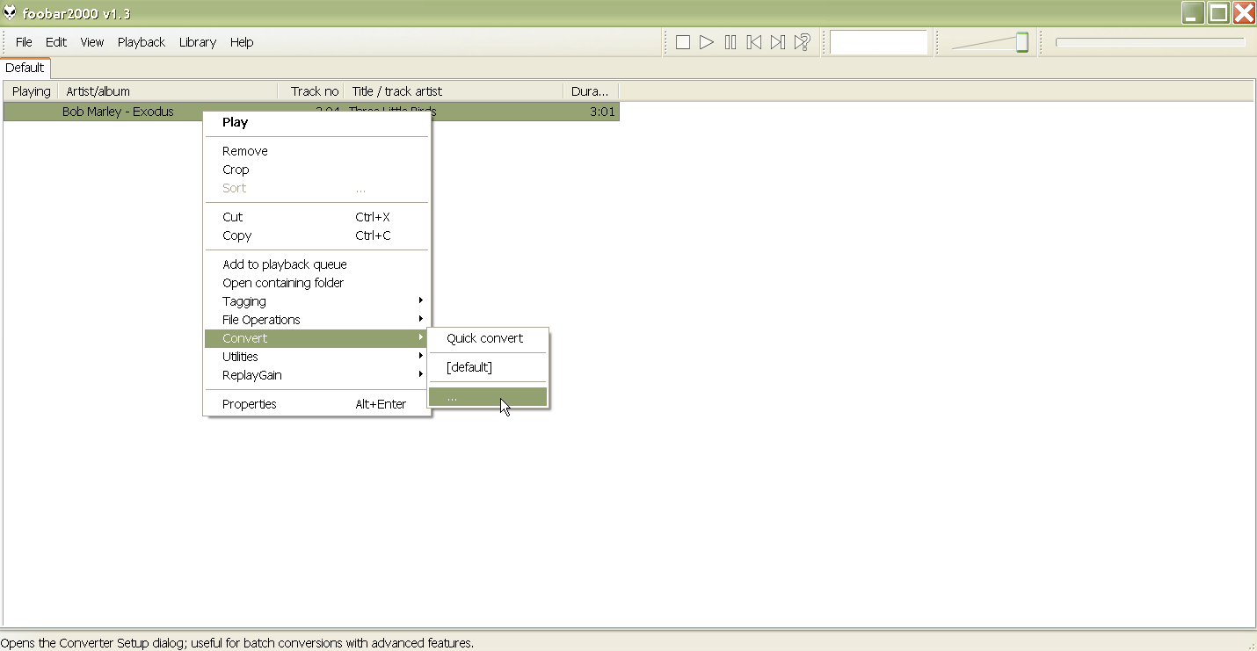Expand the Utilities submenu
Image resolution: width=1257 pixels, height=651 pixels.
coord(317,357)
